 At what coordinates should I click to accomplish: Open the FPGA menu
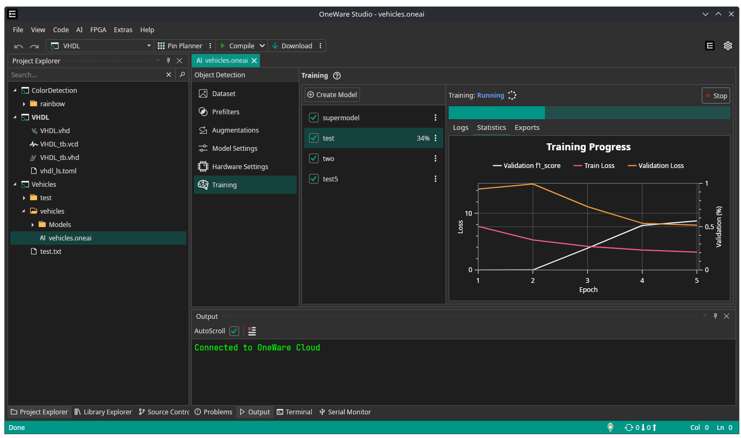(98, 30)
